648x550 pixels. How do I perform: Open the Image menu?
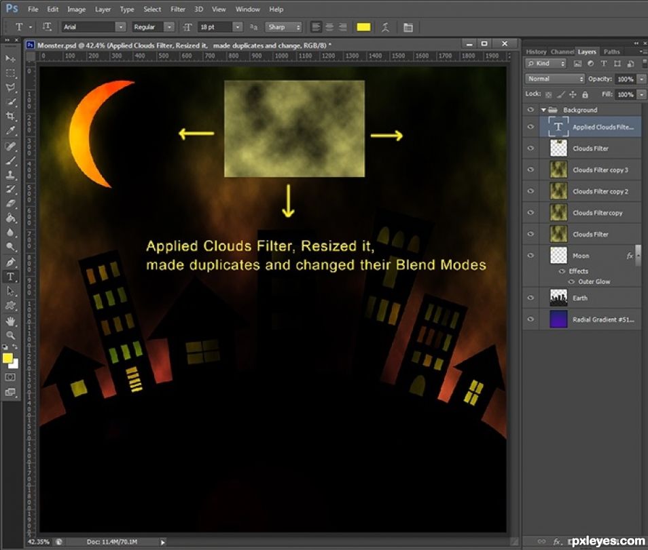[77, 9]
